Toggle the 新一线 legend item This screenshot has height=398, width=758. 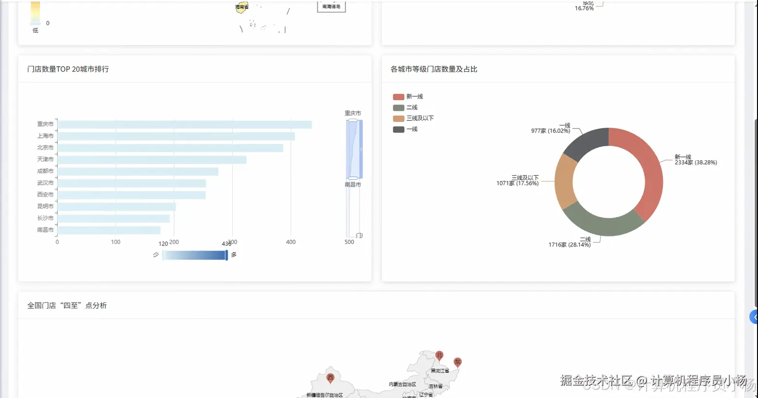[x=408, y=97]
